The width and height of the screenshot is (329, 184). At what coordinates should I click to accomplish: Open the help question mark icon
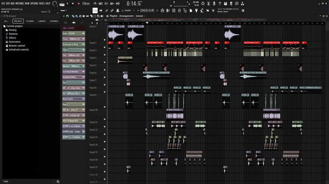point(220,3)
